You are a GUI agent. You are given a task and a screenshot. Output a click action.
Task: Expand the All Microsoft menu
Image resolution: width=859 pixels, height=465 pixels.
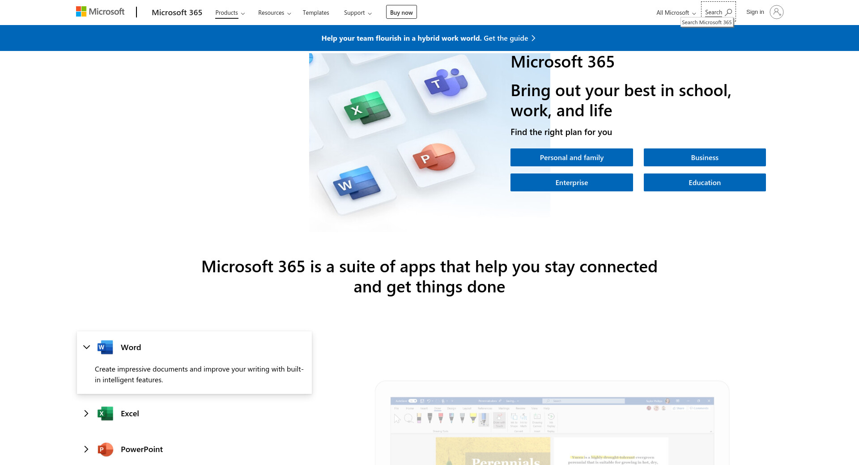pyautogui.click(x=676, y=13)
